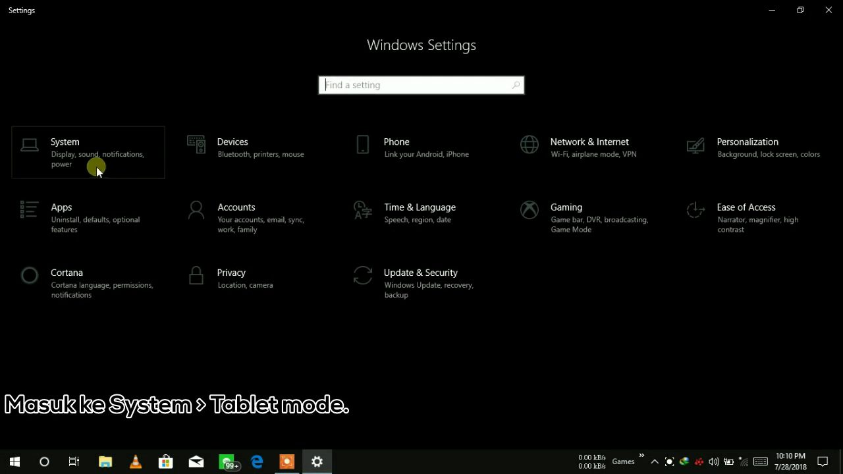Expand the Games toolbar double-chevron overflow
This screenshot has height=474, width=843.
(x=641, y=456)
